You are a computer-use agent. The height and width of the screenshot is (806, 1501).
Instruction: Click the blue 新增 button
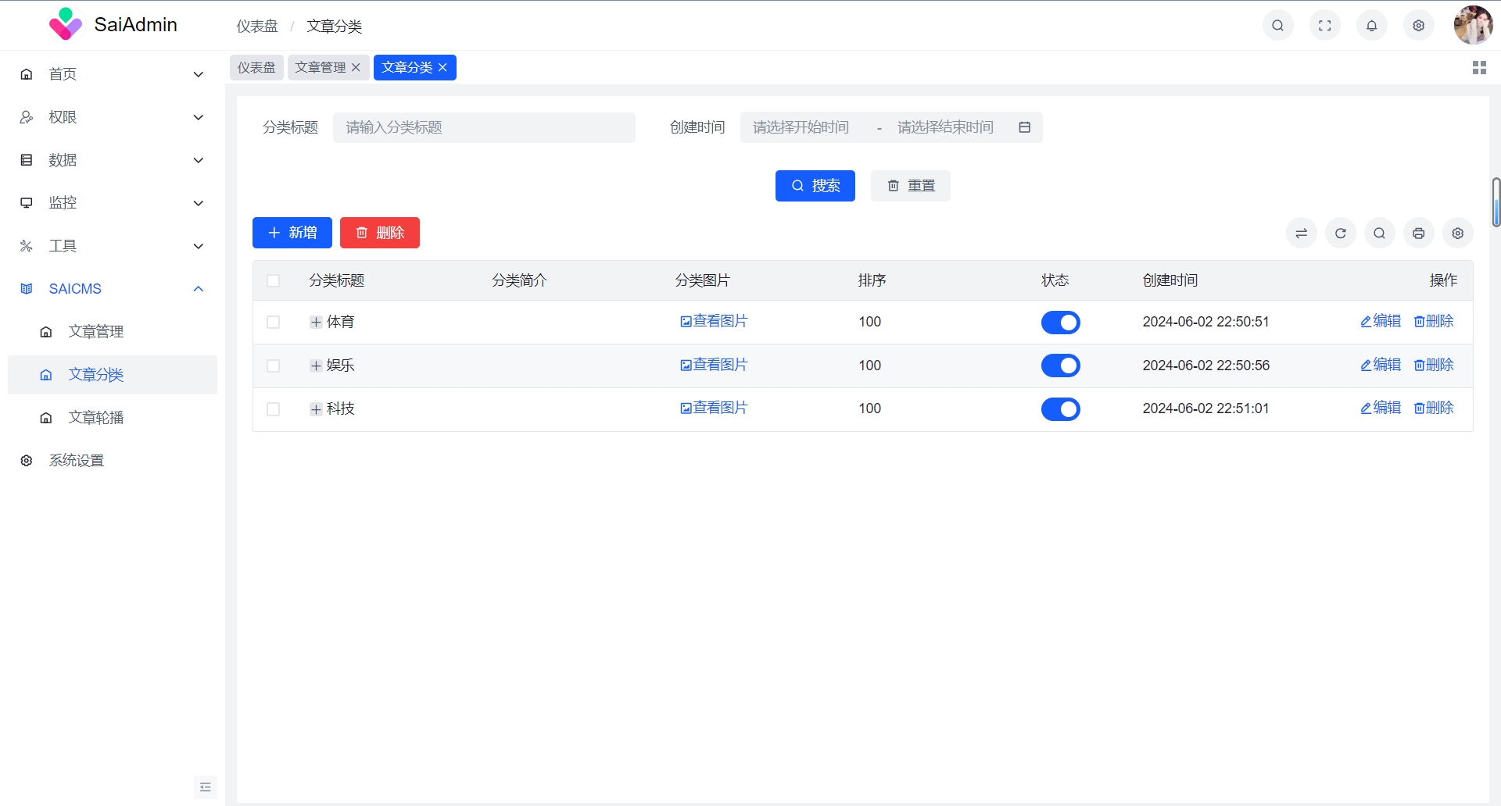(x=292, y=233)
